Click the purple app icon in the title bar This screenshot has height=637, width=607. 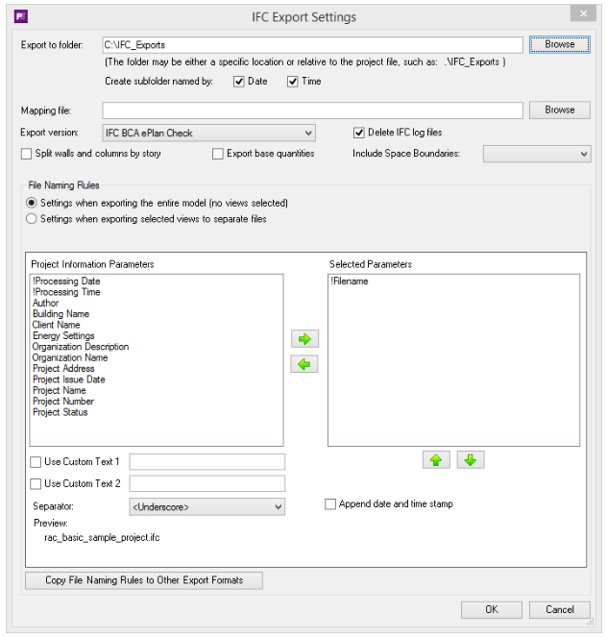(x=21, y=16)
